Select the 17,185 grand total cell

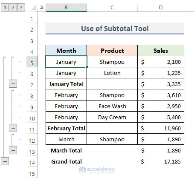pos(161,161)
